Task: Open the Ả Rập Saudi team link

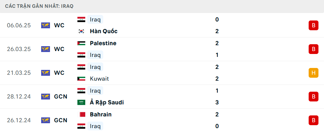Action: pyautogui.click(x=107, y=102)
